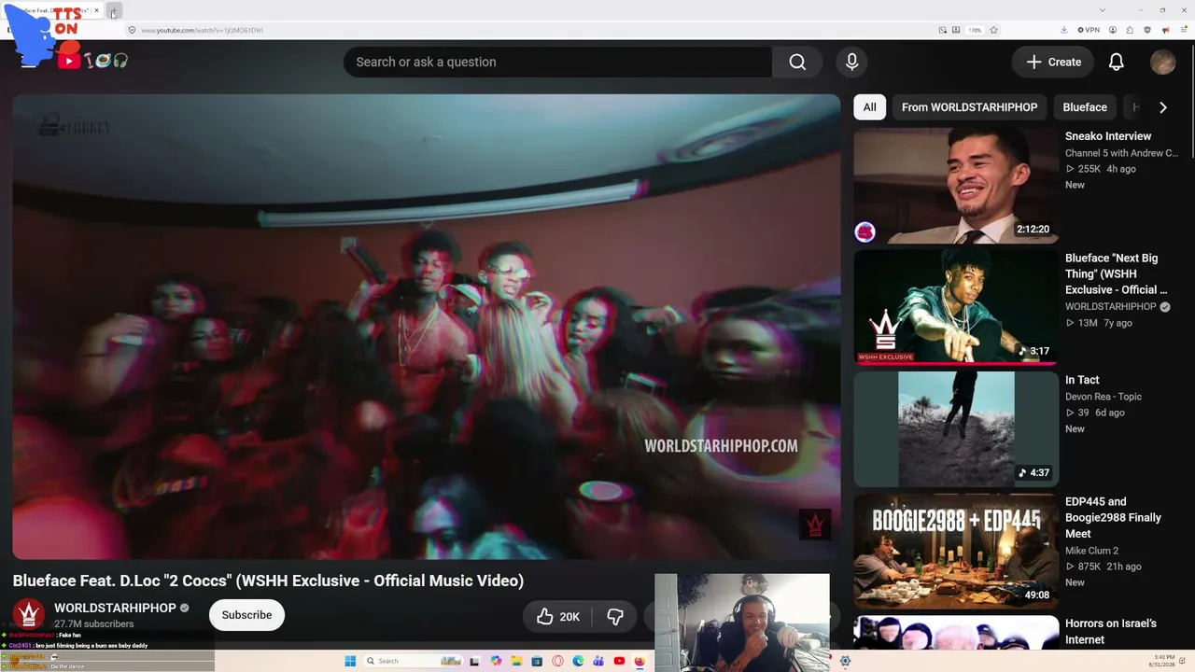Click the search magnifier button

coord(797,62)
